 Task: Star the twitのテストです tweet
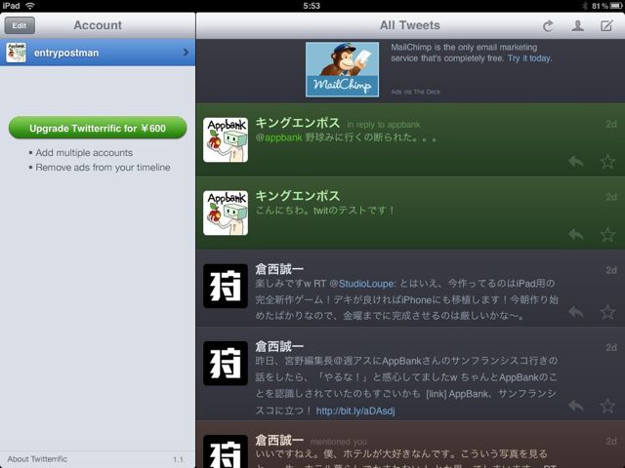(607, 234)
